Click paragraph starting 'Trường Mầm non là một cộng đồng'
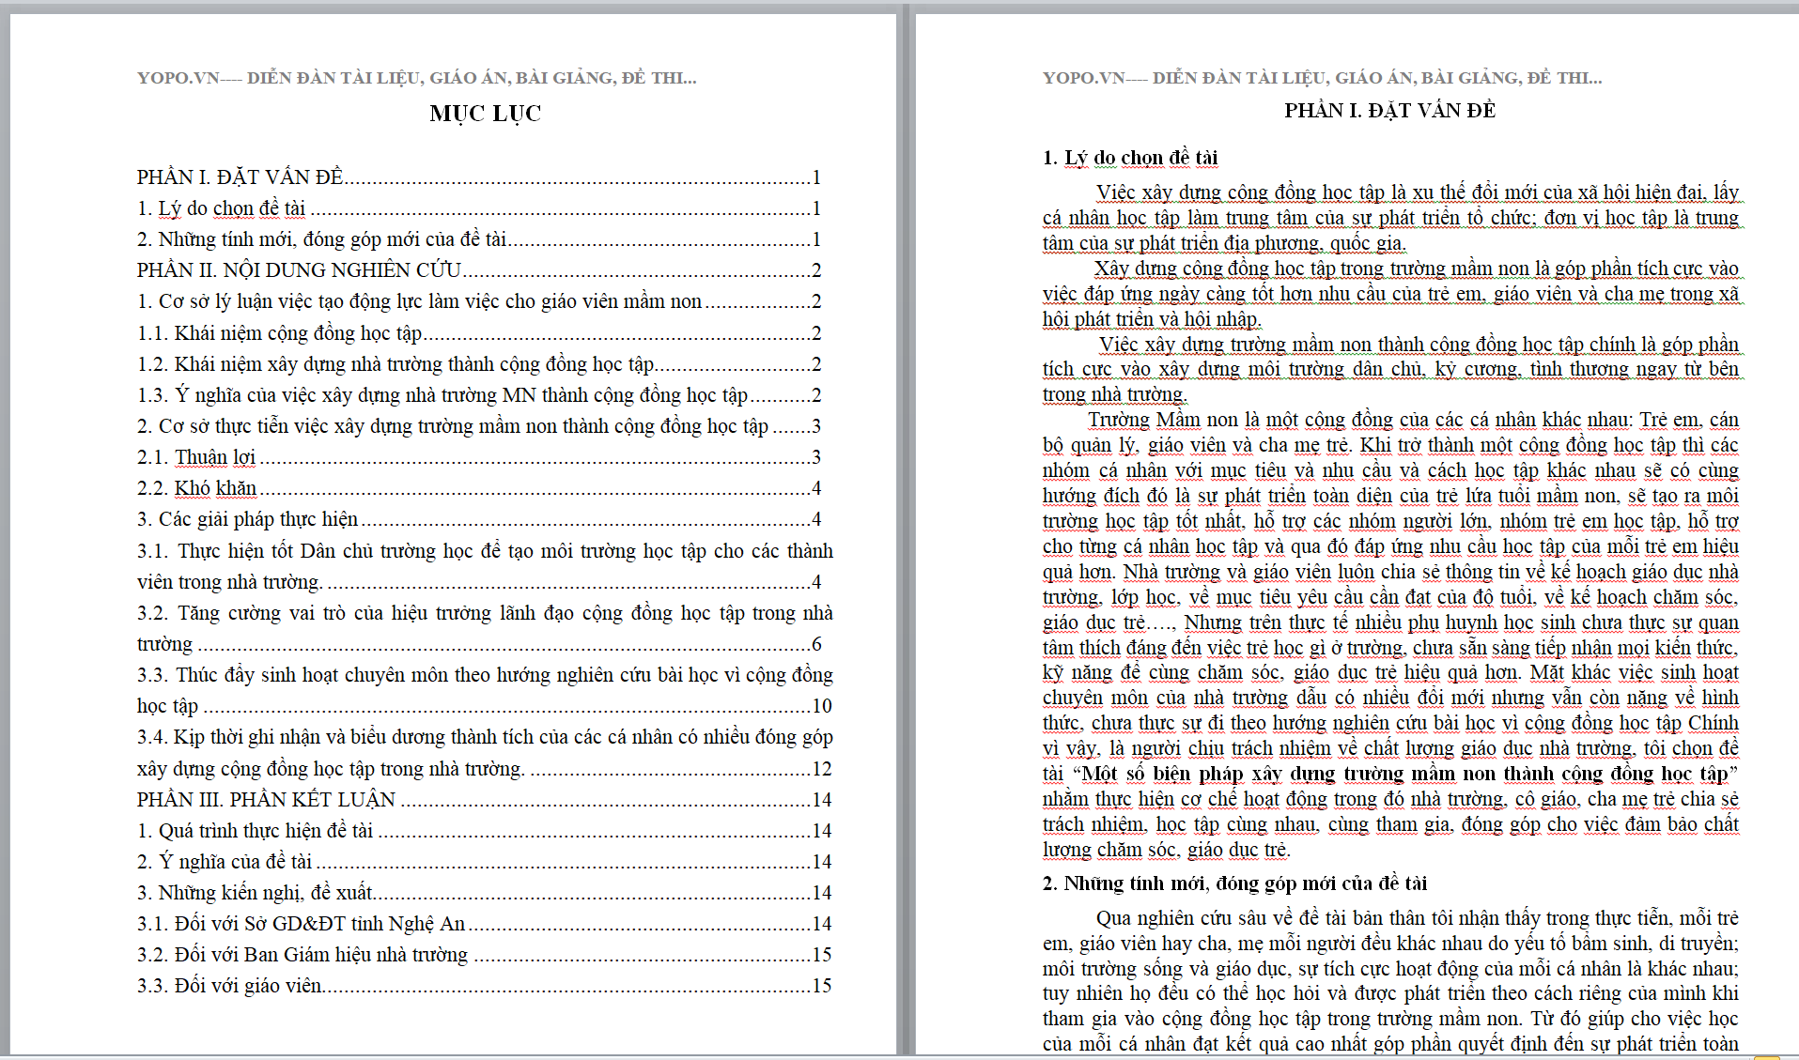This screenshot has height=1060, width=1799. (x=1390, y=635)
